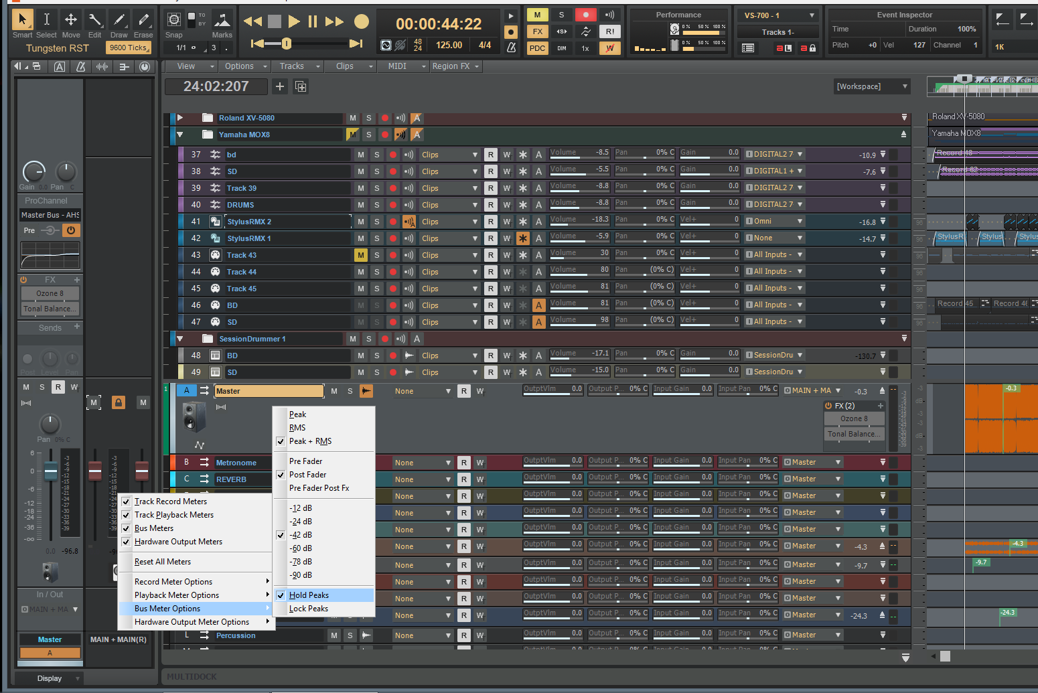Open the Master bus output dropdown MAIN + MA
1038x693 pixels.
click(x=812, y=390)
